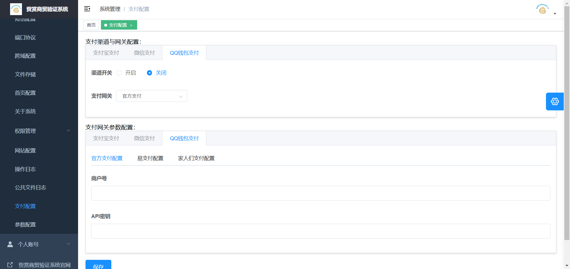570x269 pixels.
Task: Go to 首页 page tab
Action: click(x=91, y=25)
